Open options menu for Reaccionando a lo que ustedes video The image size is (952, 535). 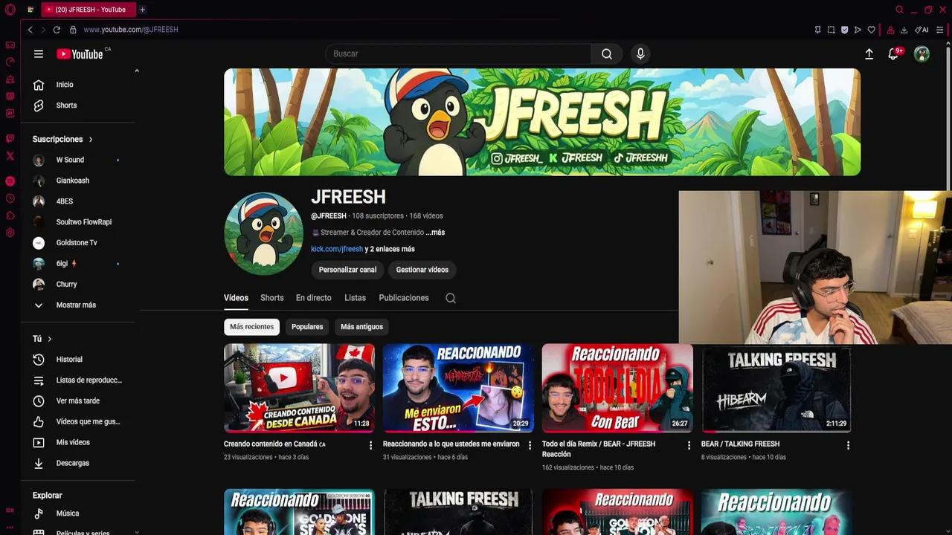tap(530, 445)
